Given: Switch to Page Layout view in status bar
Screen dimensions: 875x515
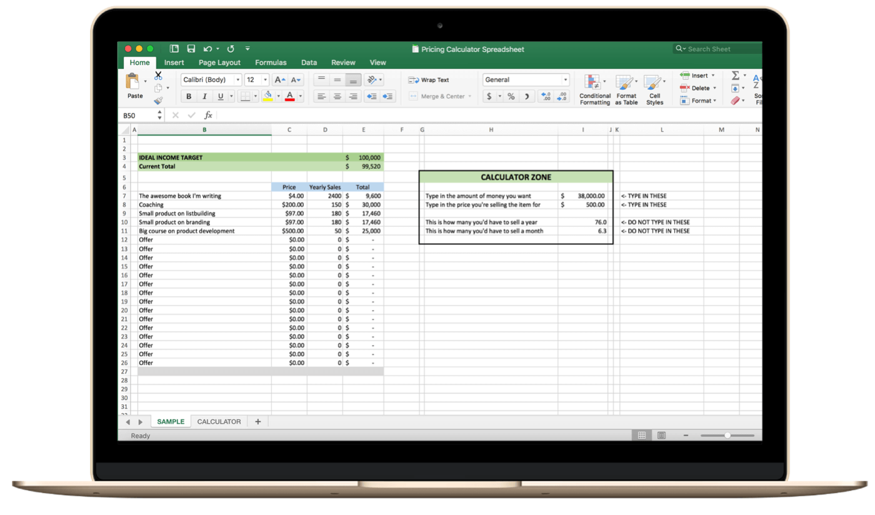Looking at the screenshot, I should click(x=661, y=436).
